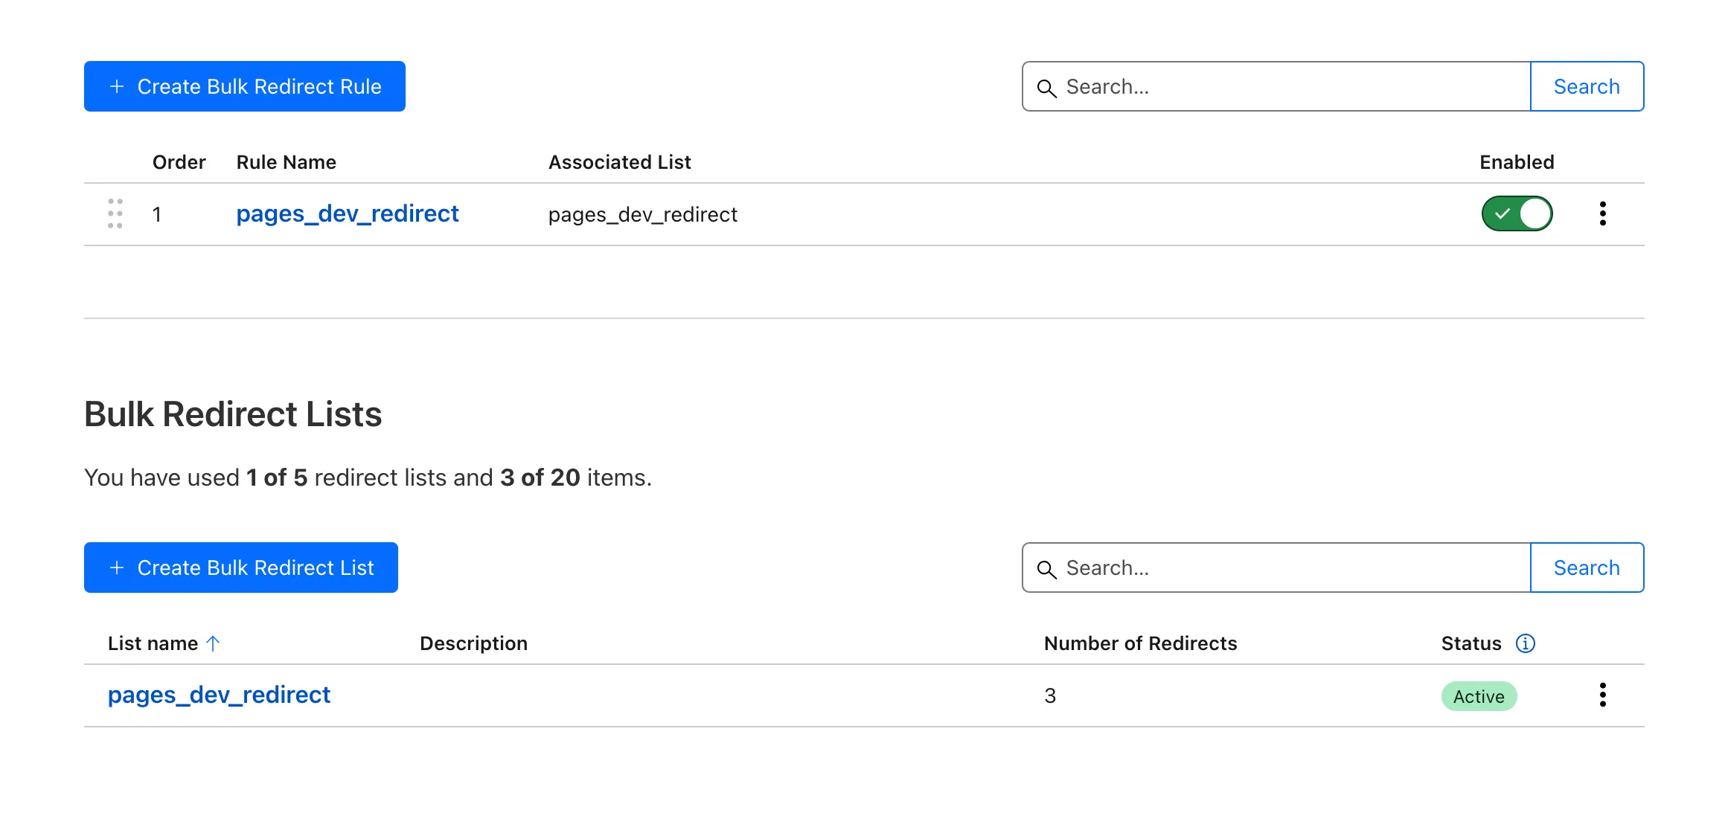Open three-dot menu for pages_dev_redirect list
The height and width of the screenshot is (836, 1728).
tap(1602, 695)
